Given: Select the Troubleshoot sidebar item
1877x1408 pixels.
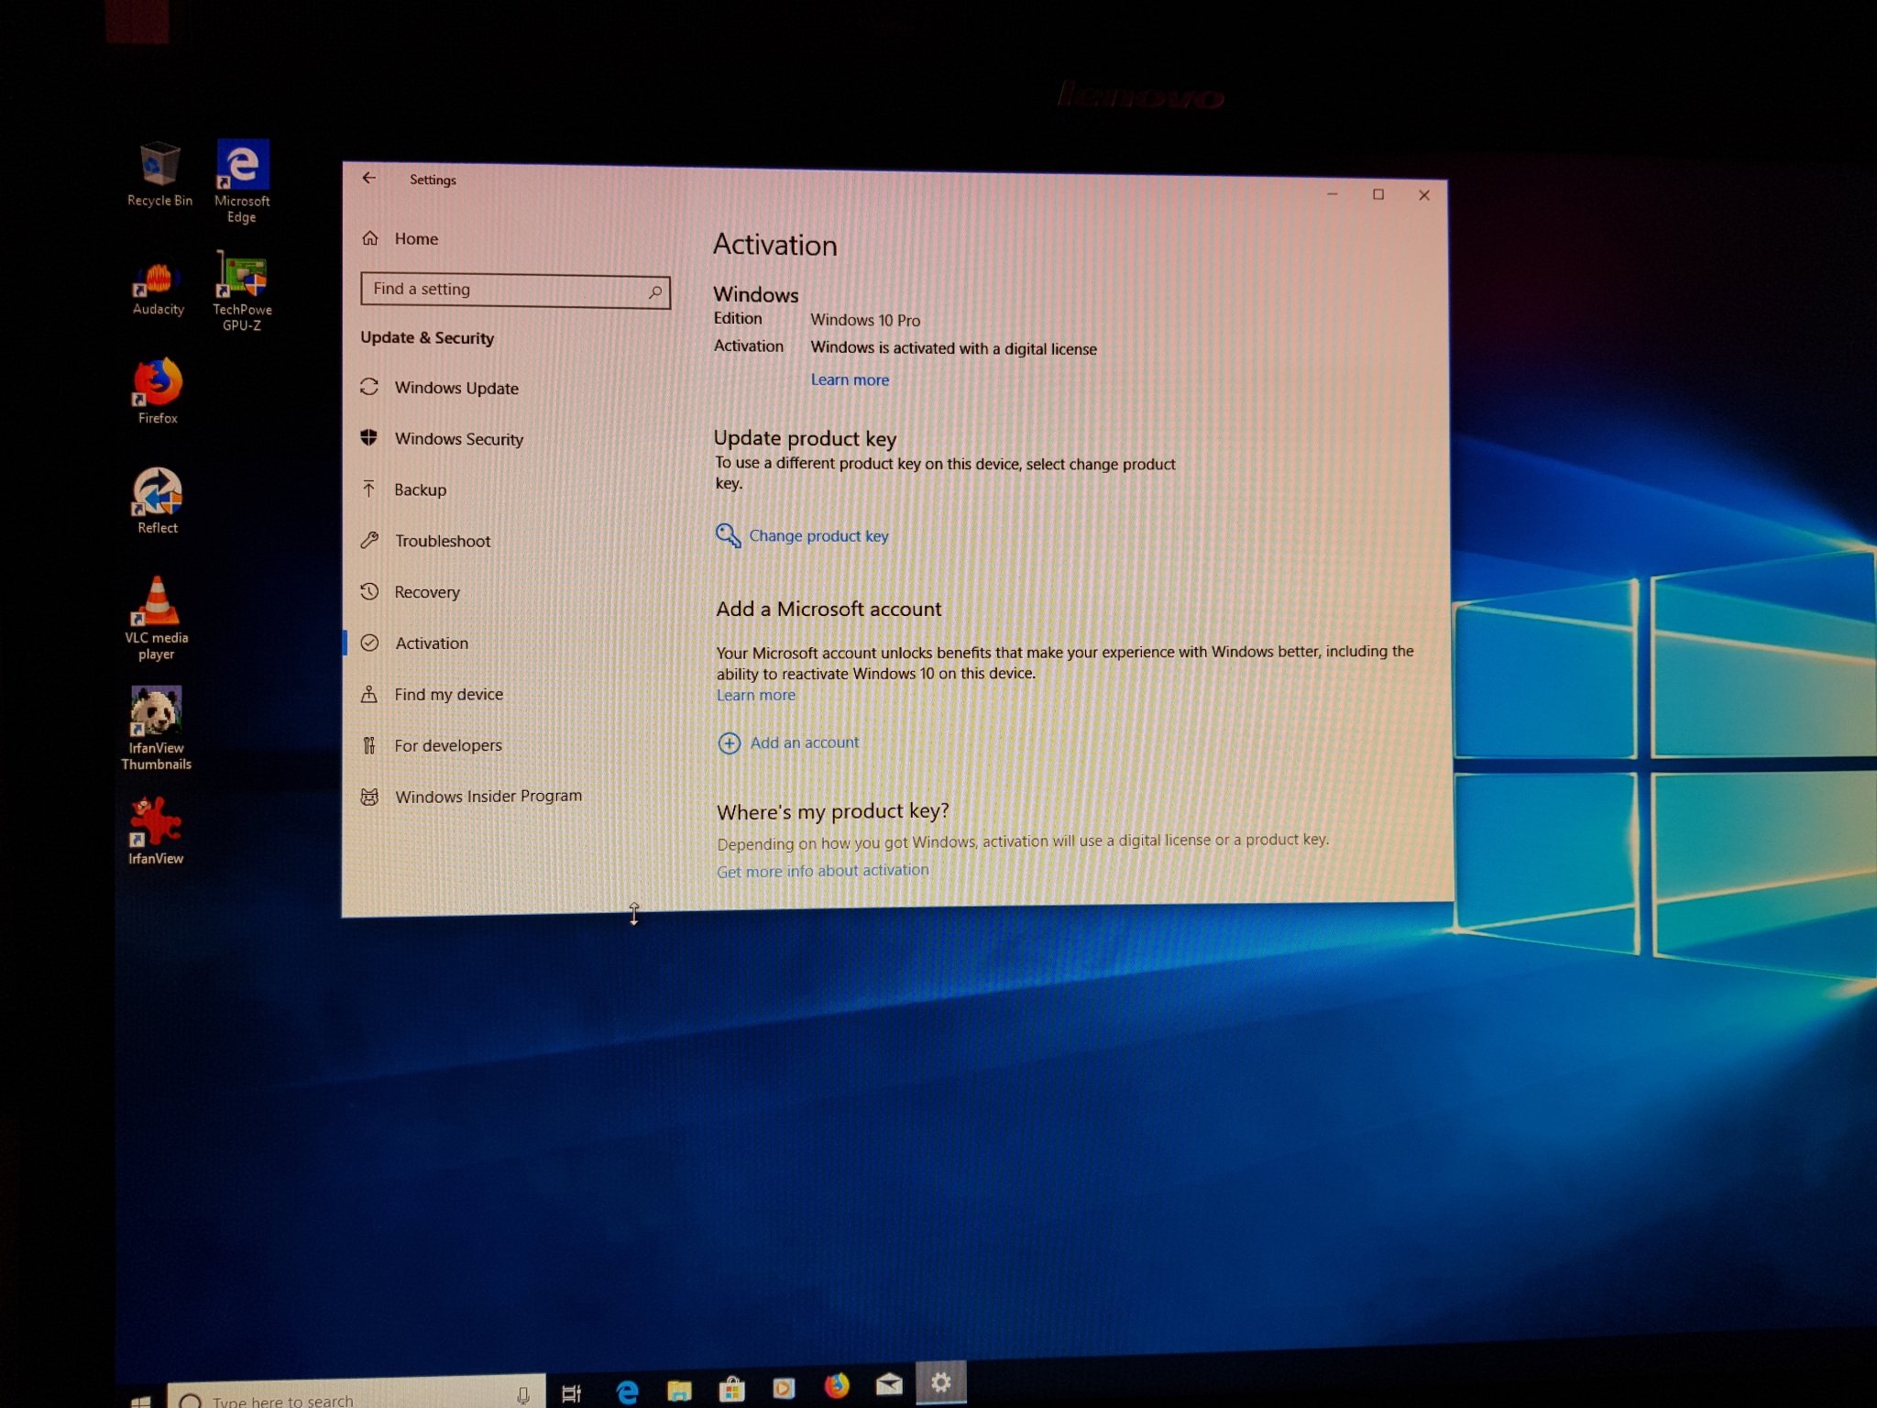Looking at the screenshot, I should click(x=442, y=541).
